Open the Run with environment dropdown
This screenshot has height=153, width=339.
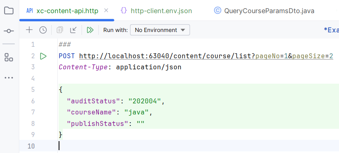[x=160, y=30]
